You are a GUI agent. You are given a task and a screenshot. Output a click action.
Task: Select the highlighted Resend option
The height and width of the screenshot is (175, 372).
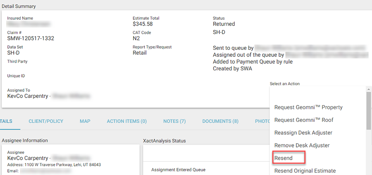(x=284, y=158)
